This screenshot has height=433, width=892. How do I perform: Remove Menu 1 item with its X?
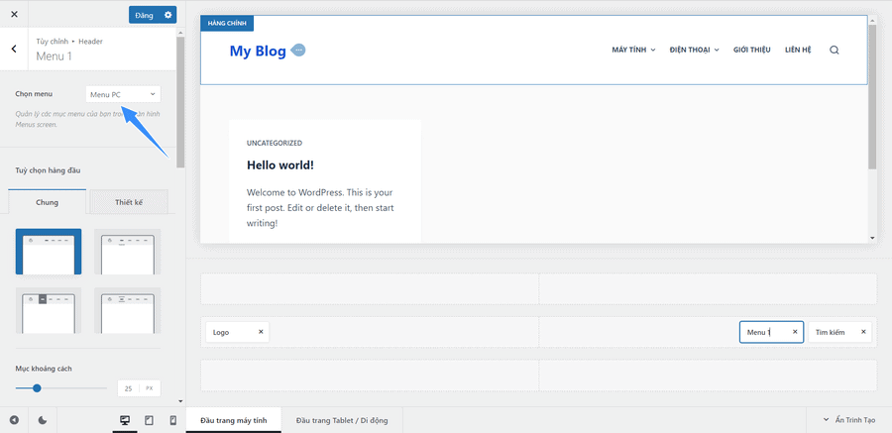tap(795, 332)
